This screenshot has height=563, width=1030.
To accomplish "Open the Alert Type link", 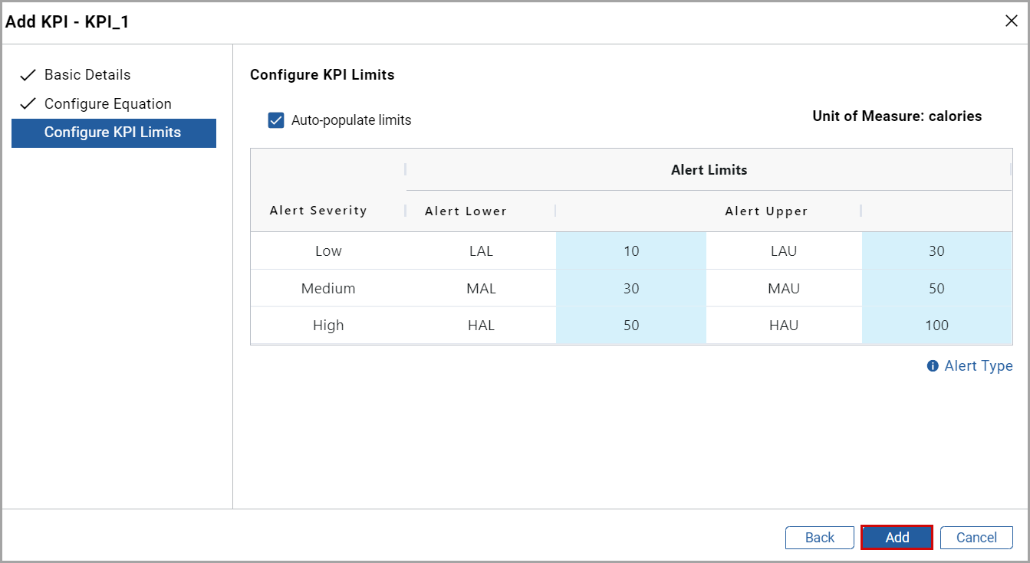I will point(979,365).
